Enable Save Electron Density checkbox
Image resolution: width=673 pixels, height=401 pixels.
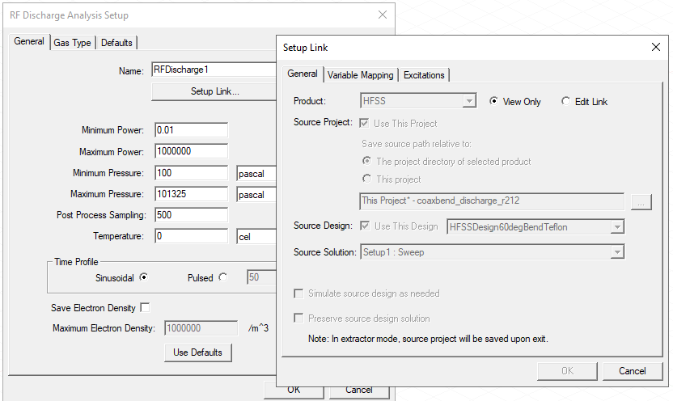tap(145, 307)
